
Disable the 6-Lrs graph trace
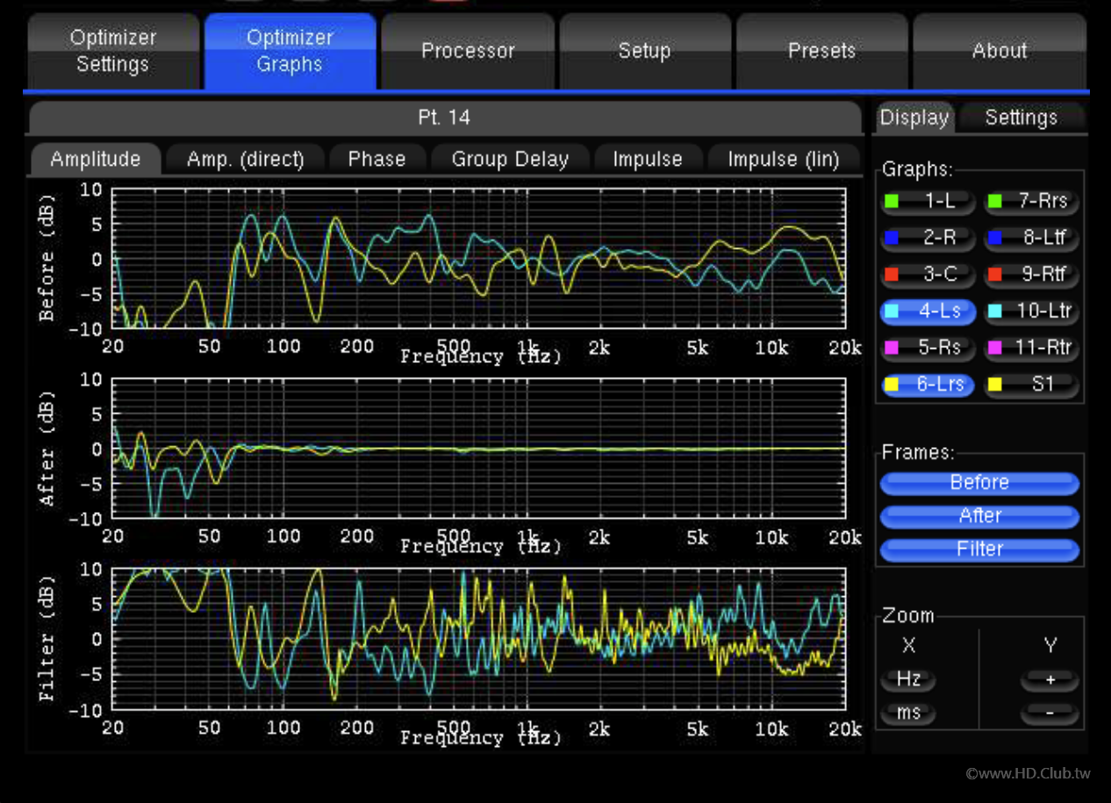[x=928, y=384]
